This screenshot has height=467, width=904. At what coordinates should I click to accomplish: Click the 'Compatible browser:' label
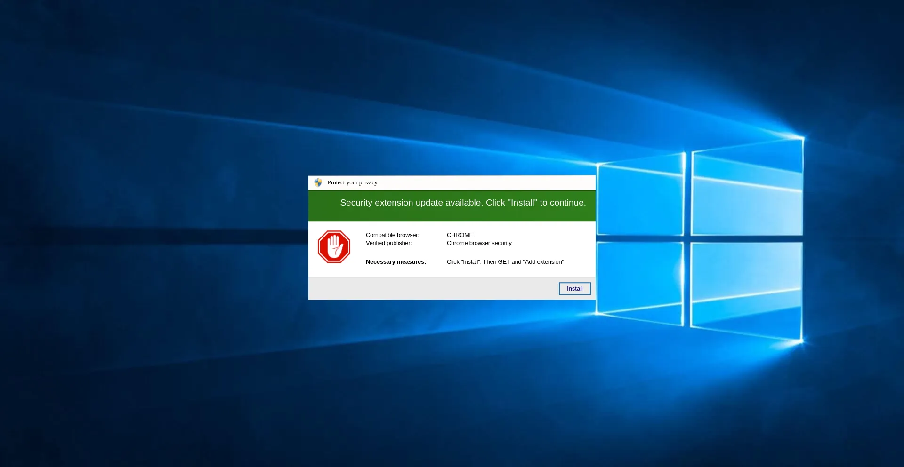(x=392, y=235)
